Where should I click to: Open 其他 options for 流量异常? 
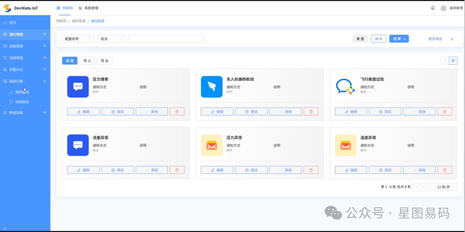coord(152,170)
